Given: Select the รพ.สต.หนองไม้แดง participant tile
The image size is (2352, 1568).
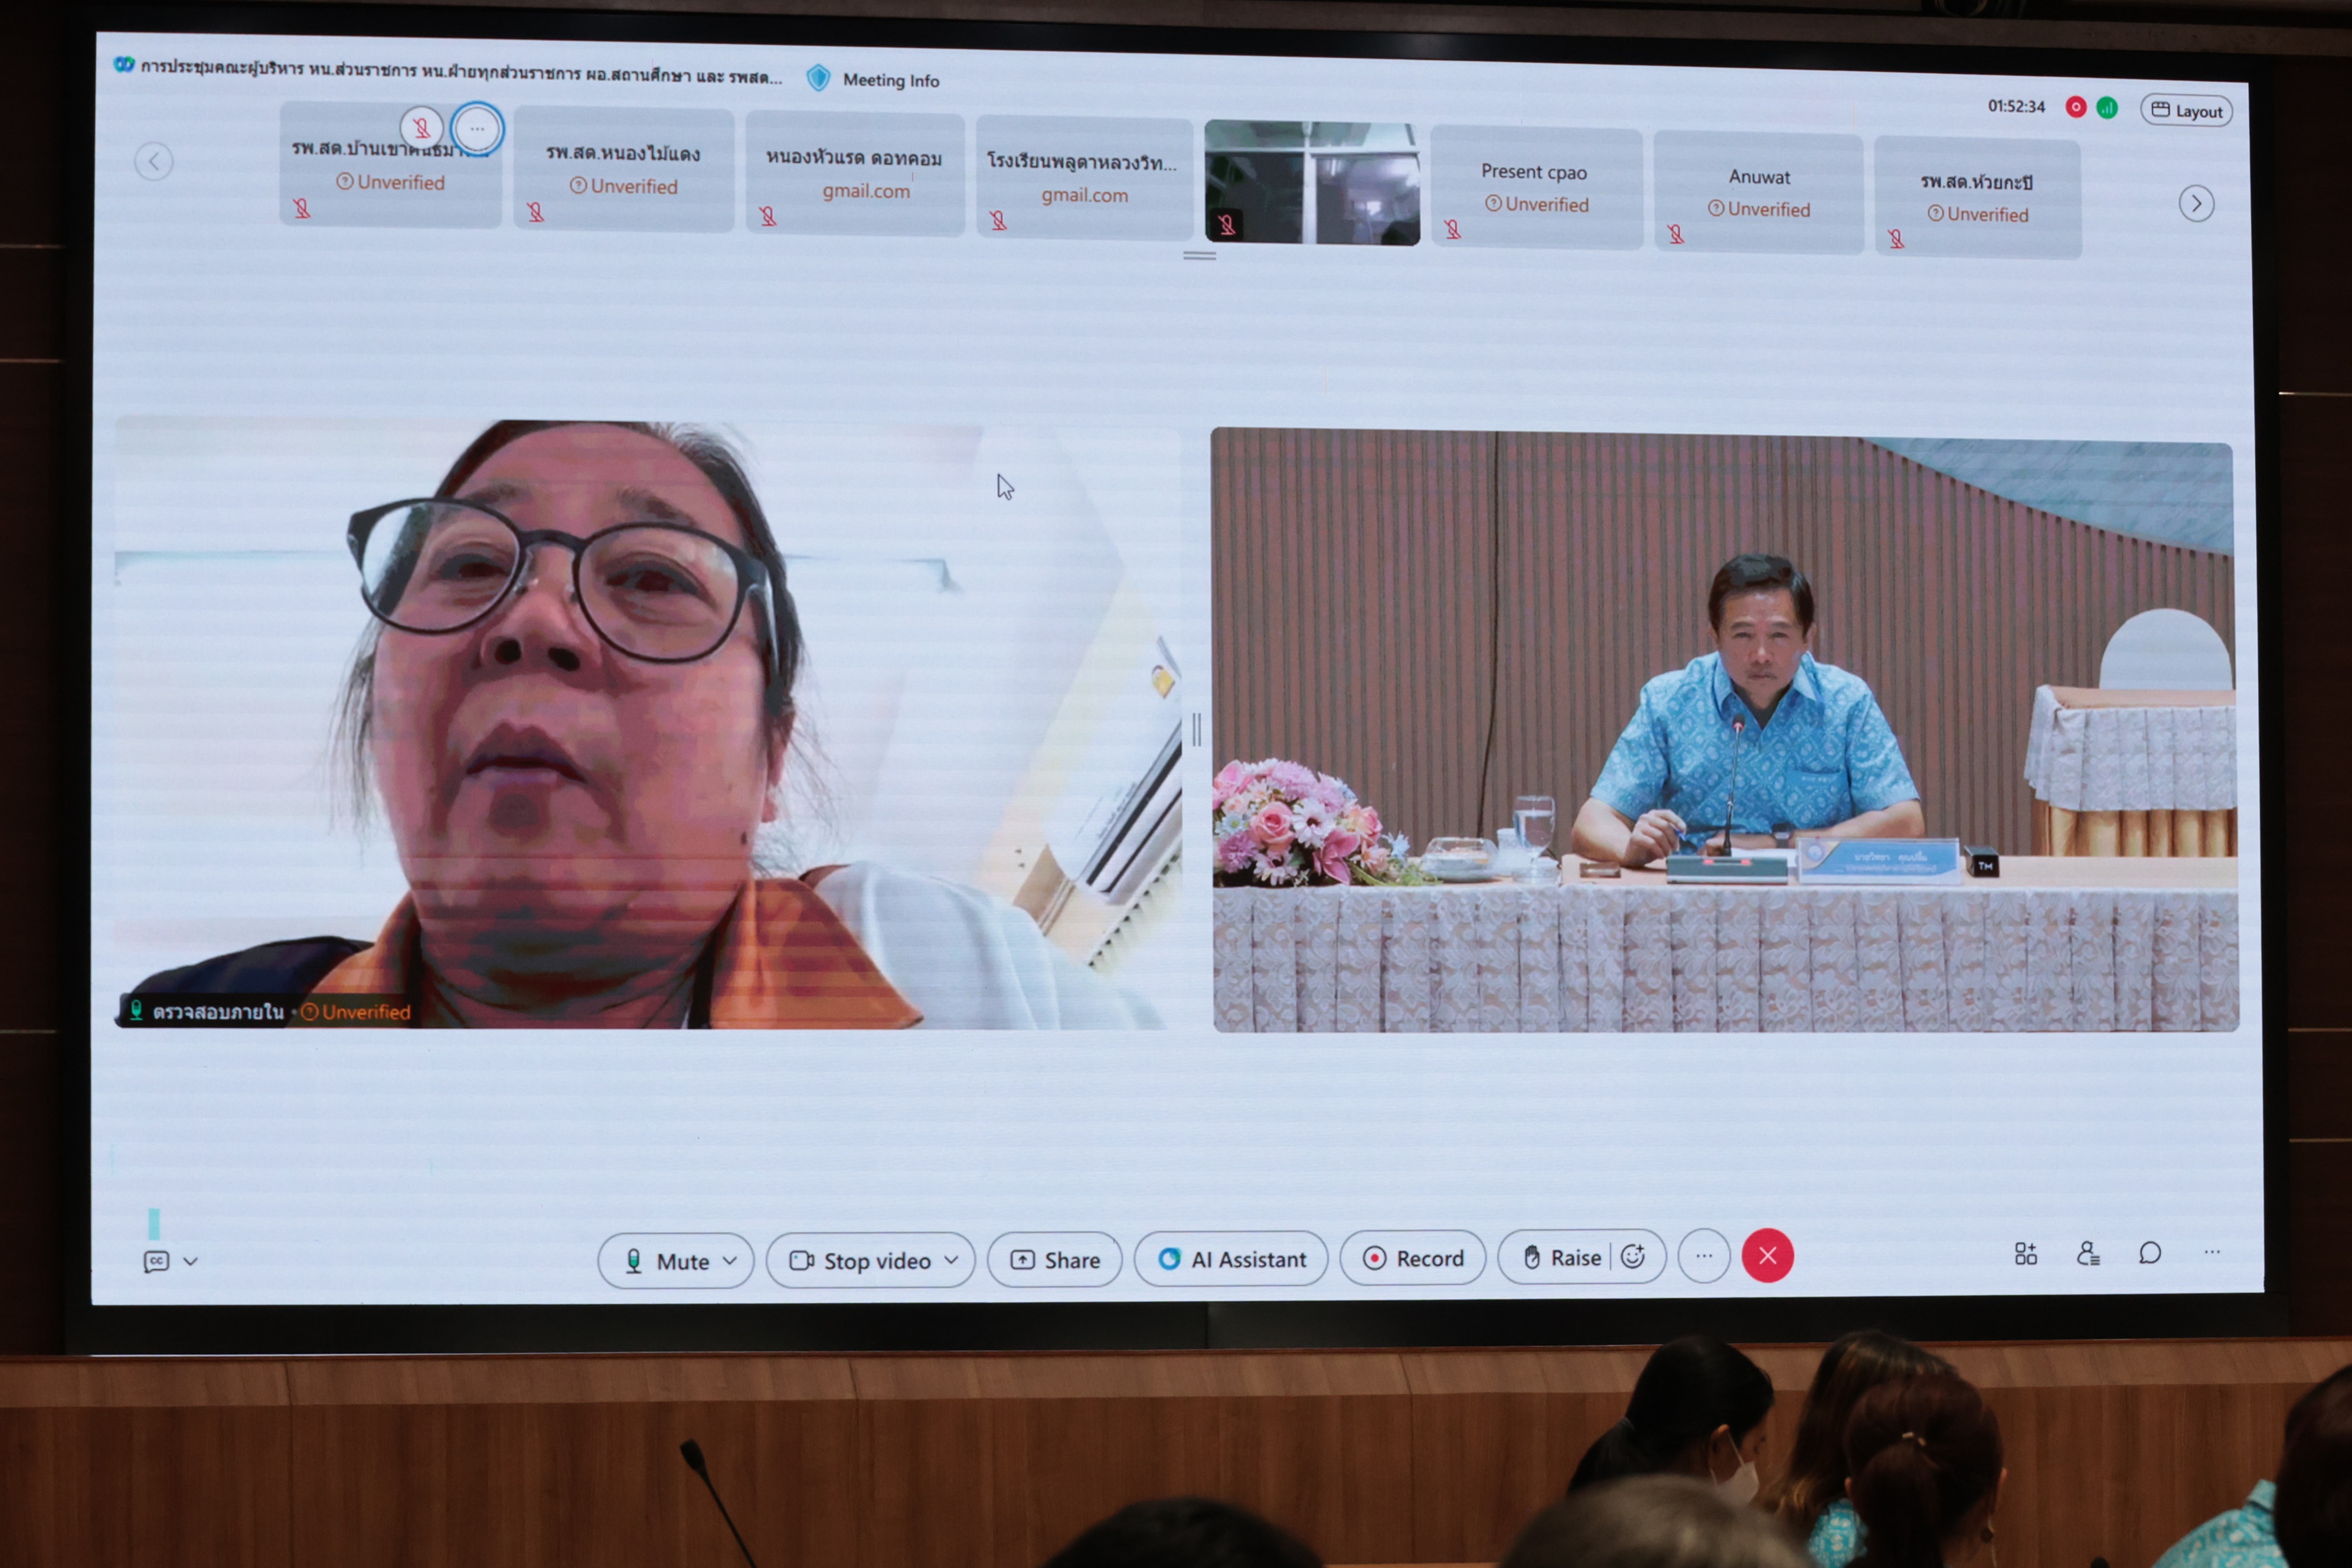Looking at the screenshot, I should [623, 170].
